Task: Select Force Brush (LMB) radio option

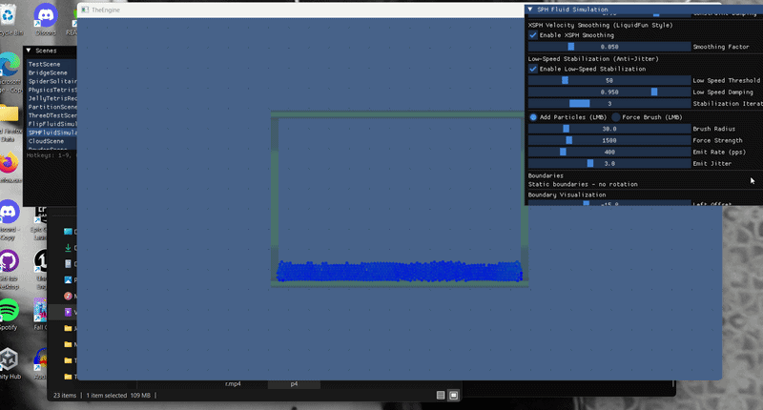Action: tap(615, 117)
